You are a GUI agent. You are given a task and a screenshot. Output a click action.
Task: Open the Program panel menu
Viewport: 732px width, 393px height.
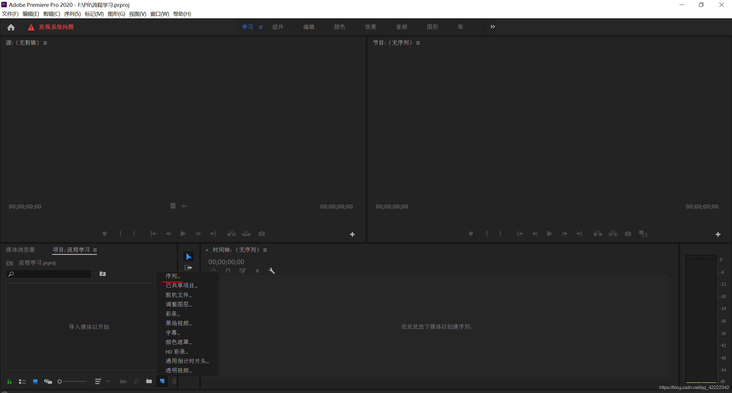(418, 43)
